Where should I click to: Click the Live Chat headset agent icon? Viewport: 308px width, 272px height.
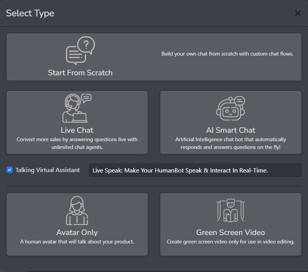coord(77,108)
